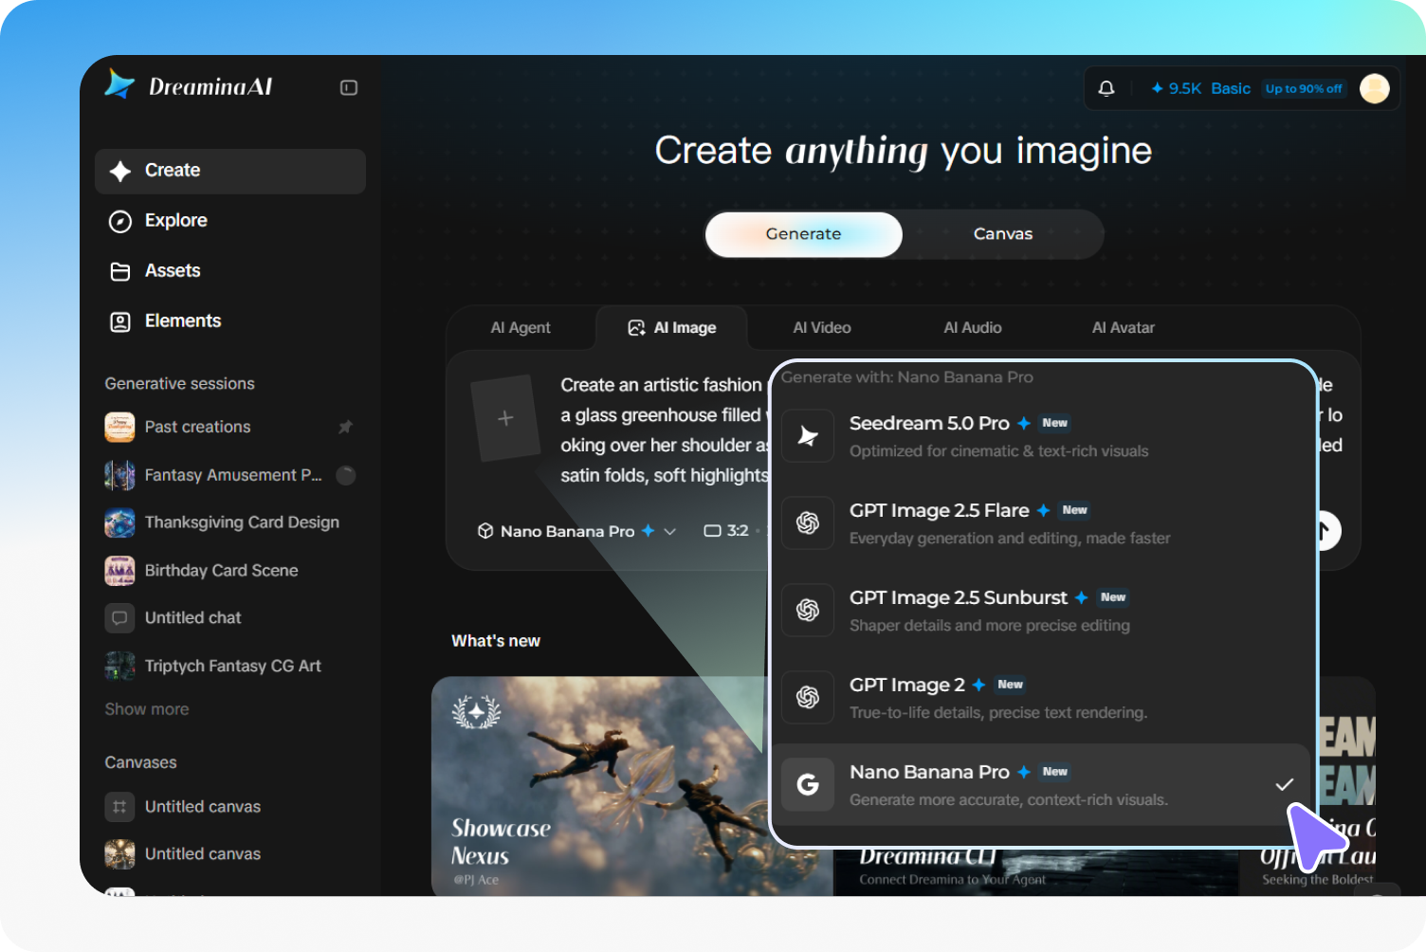Click the Fantasy Amusement loading spinner icon
Screen dimensions: 1426x952
346,475
